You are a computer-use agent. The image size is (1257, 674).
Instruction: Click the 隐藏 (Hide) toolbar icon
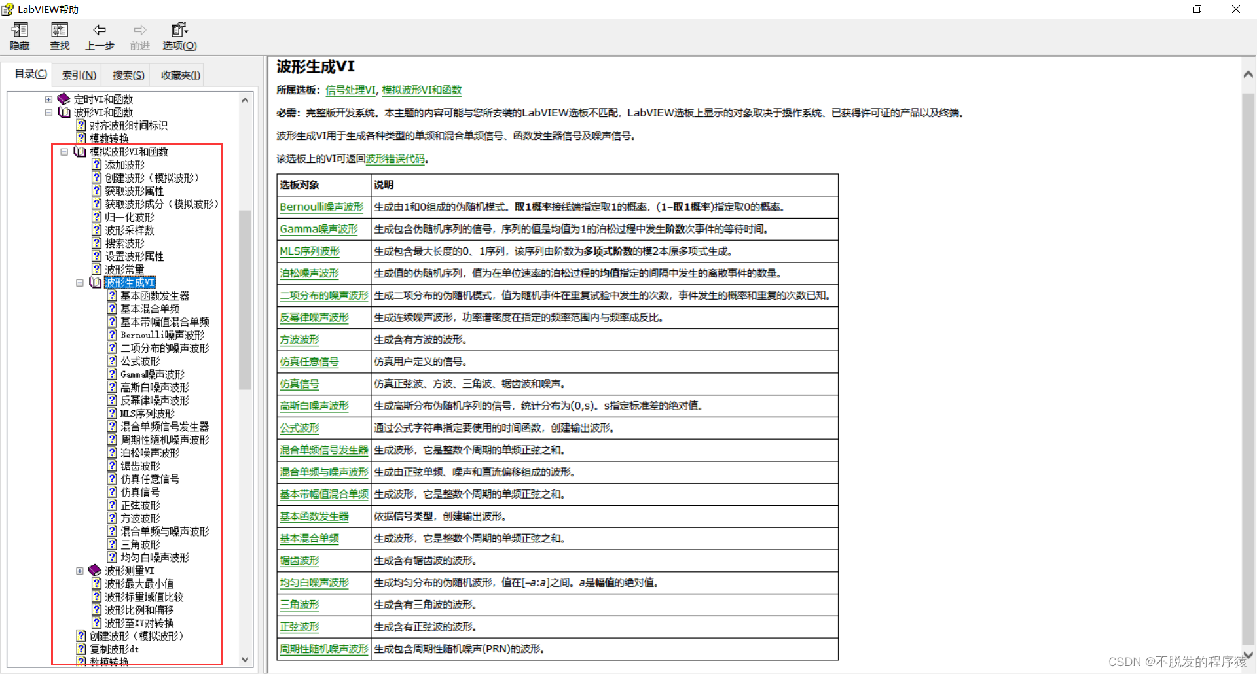pos(20,30)
